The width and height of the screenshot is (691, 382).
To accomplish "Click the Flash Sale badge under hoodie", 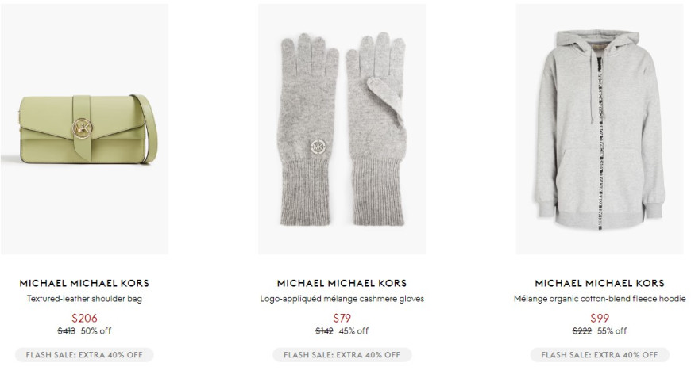I will click(600, 355).
